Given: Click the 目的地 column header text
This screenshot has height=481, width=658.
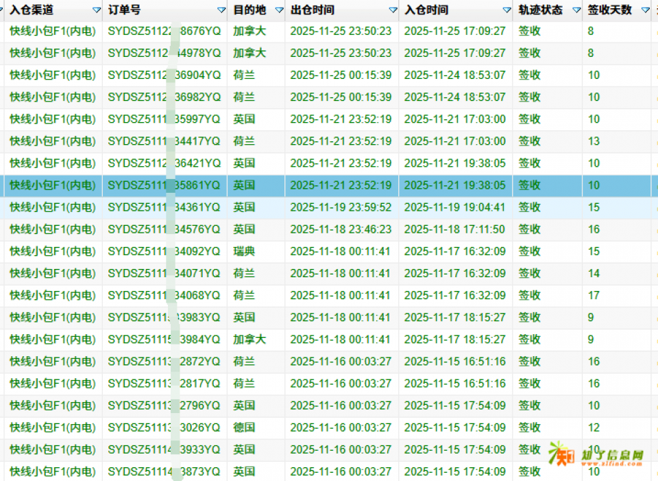Looking at the screenshot, I should coord(249,10).
